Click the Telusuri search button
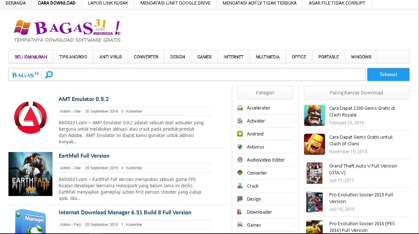419x234 pixels. pyautogui.click(x=388, y=74)
